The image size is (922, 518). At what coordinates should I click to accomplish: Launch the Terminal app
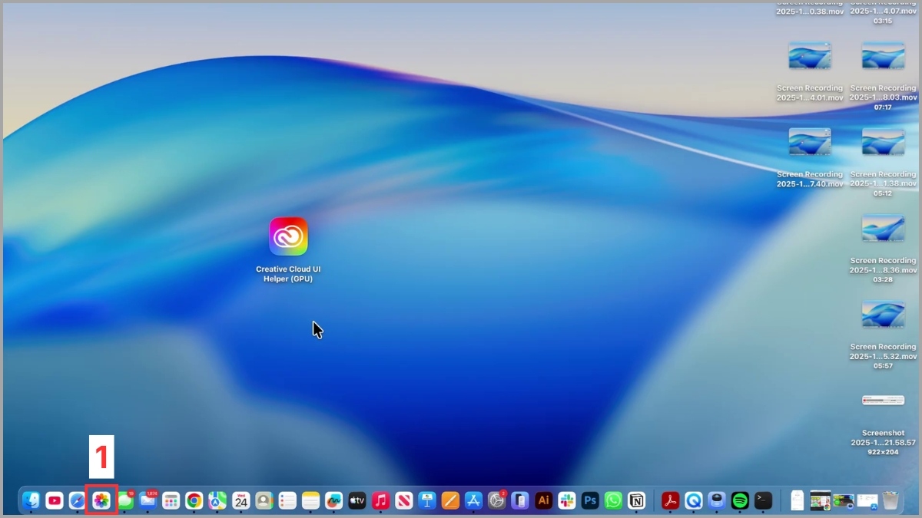pyautogui.click(x=762, y=500)
